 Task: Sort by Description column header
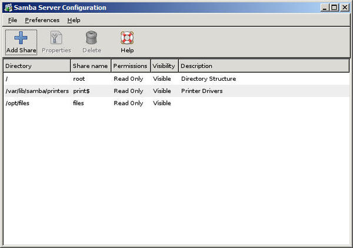point(264,66)
